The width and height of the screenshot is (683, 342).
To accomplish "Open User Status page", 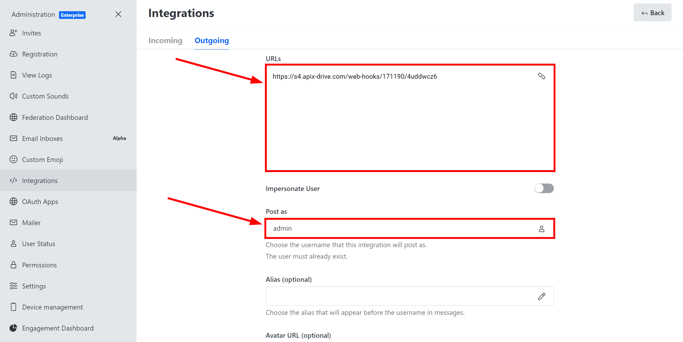I will point(68,244).
